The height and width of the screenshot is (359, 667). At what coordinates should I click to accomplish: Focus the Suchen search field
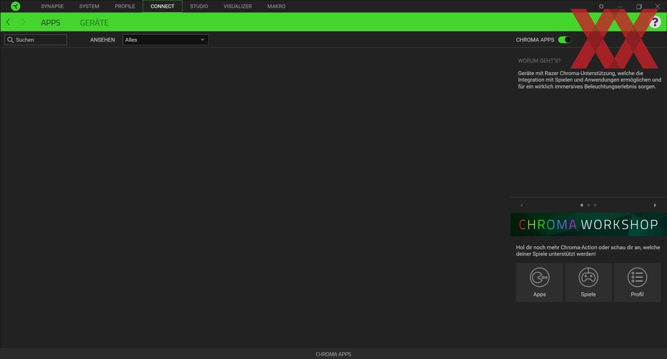click(36, 40)
